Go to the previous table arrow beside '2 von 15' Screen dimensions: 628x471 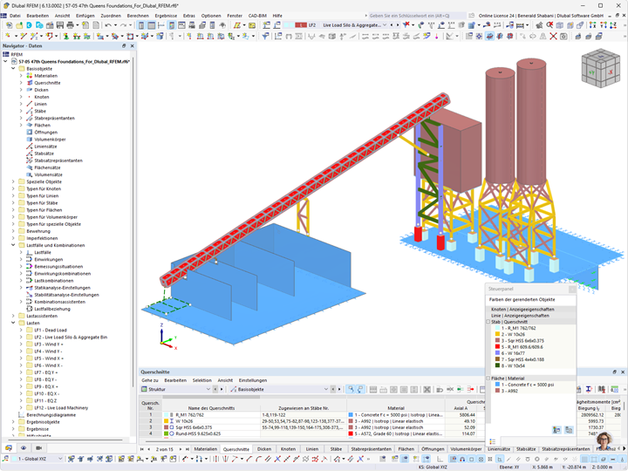click(x=149, y=449)
